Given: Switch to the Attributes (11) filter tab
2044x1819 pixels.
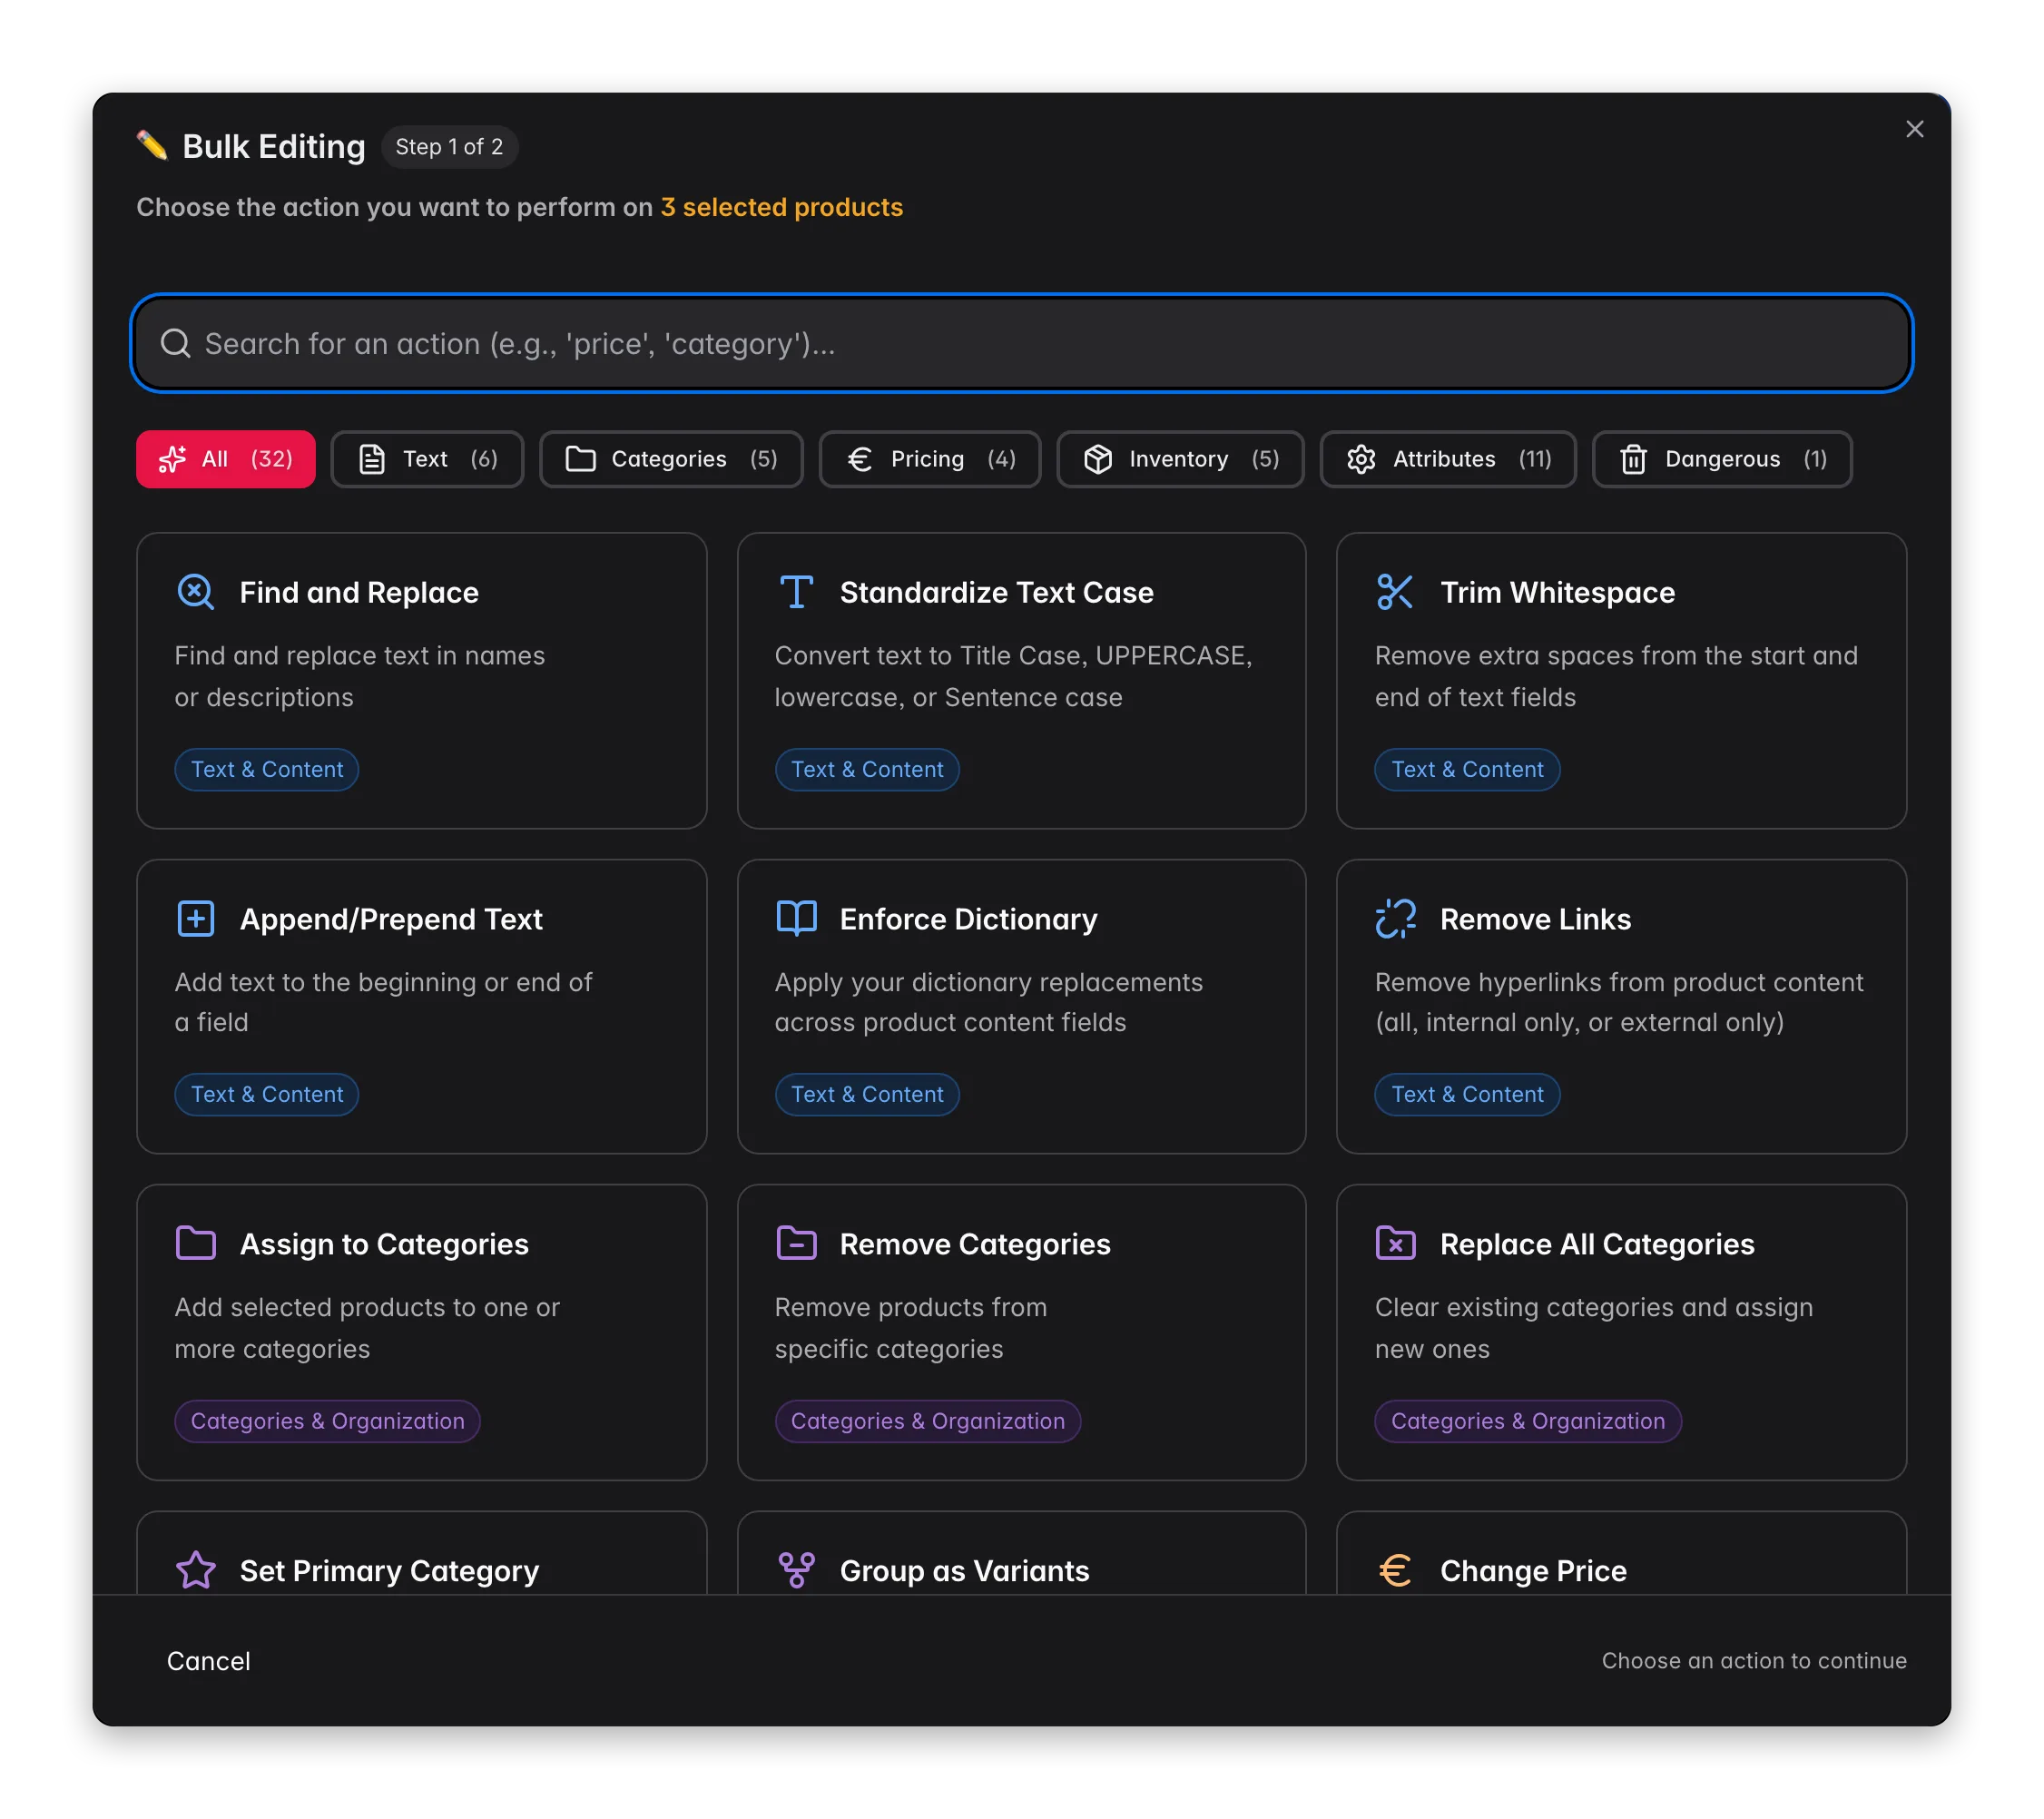Looking at the screenshot, I should coord(1448,459).
